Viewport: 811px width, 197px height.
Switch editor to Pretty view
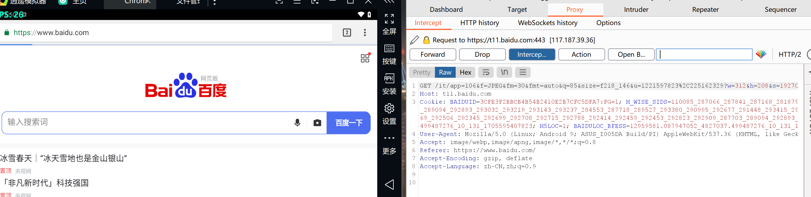pyautogui.click(x=422, y=72)
